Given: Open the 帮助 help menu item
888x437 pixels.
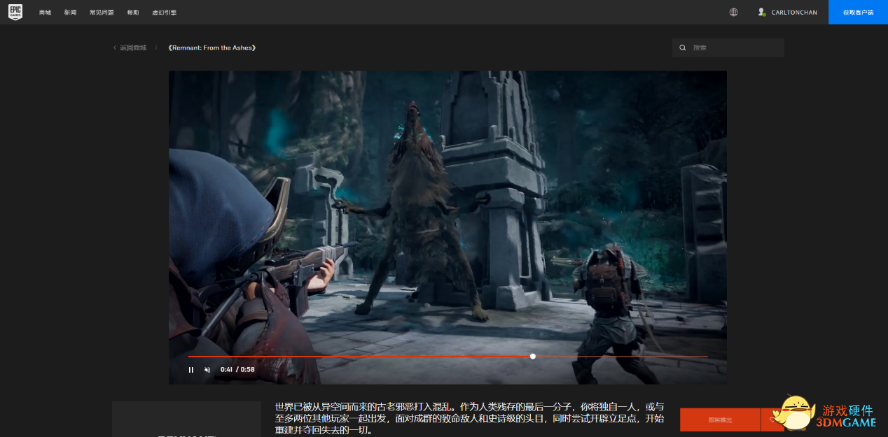Looking at the screenshot, I should [133, 13].
